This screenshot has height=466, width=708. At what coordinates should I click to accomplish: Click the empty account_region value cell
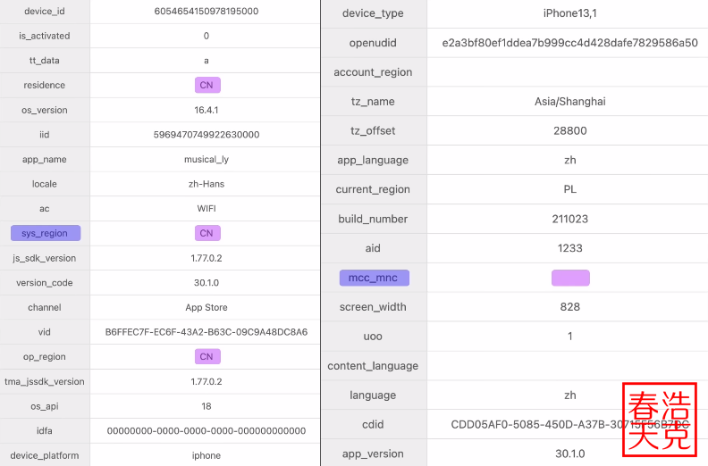tap(569, 72)
